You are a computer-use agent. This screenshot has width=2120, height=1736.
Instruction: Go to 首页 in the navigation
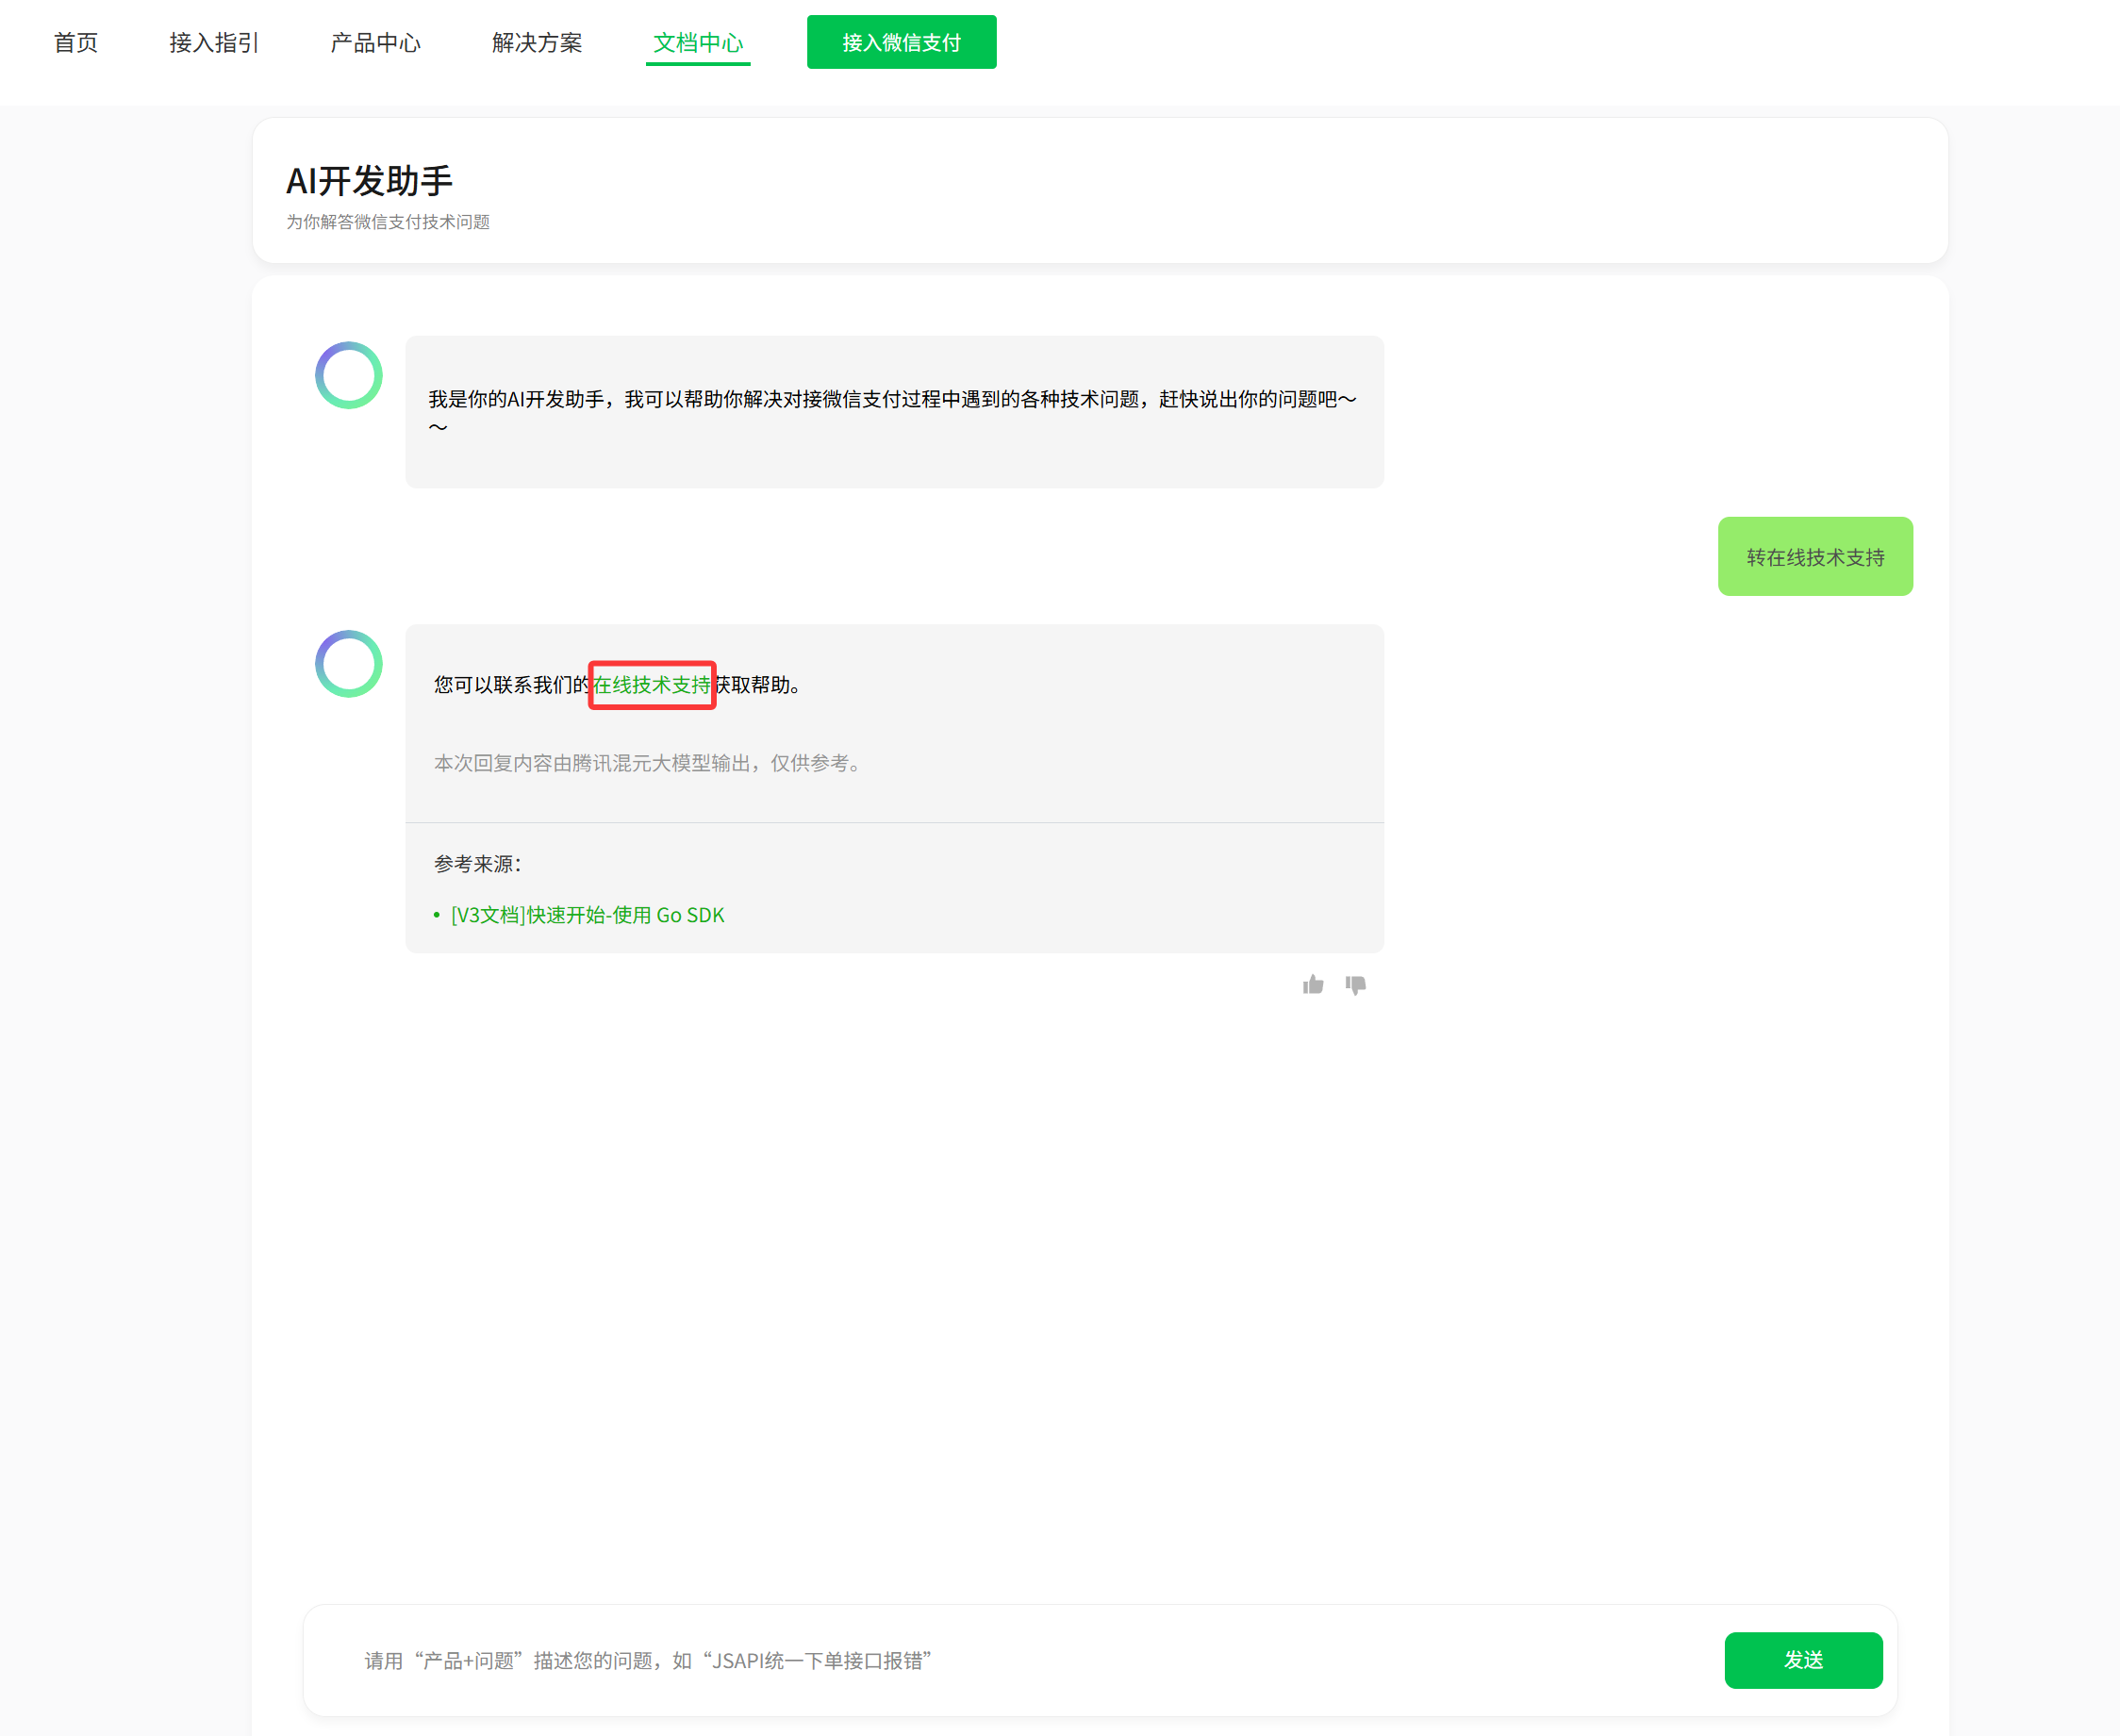76,43
